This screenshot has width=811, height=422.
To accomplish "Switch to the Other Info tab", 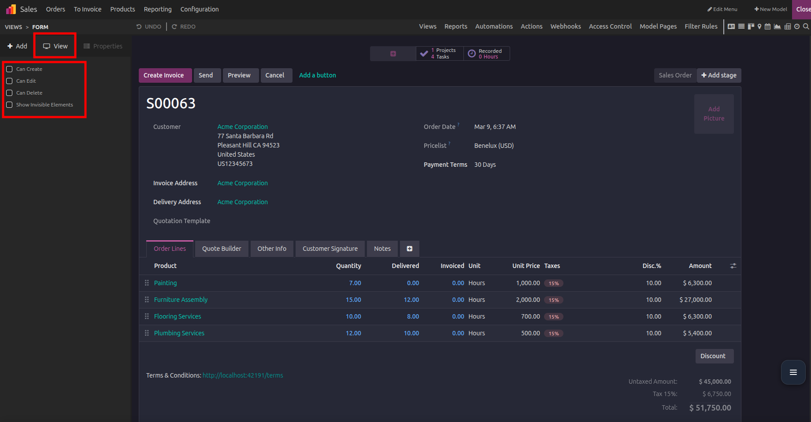I will [272, 249].
